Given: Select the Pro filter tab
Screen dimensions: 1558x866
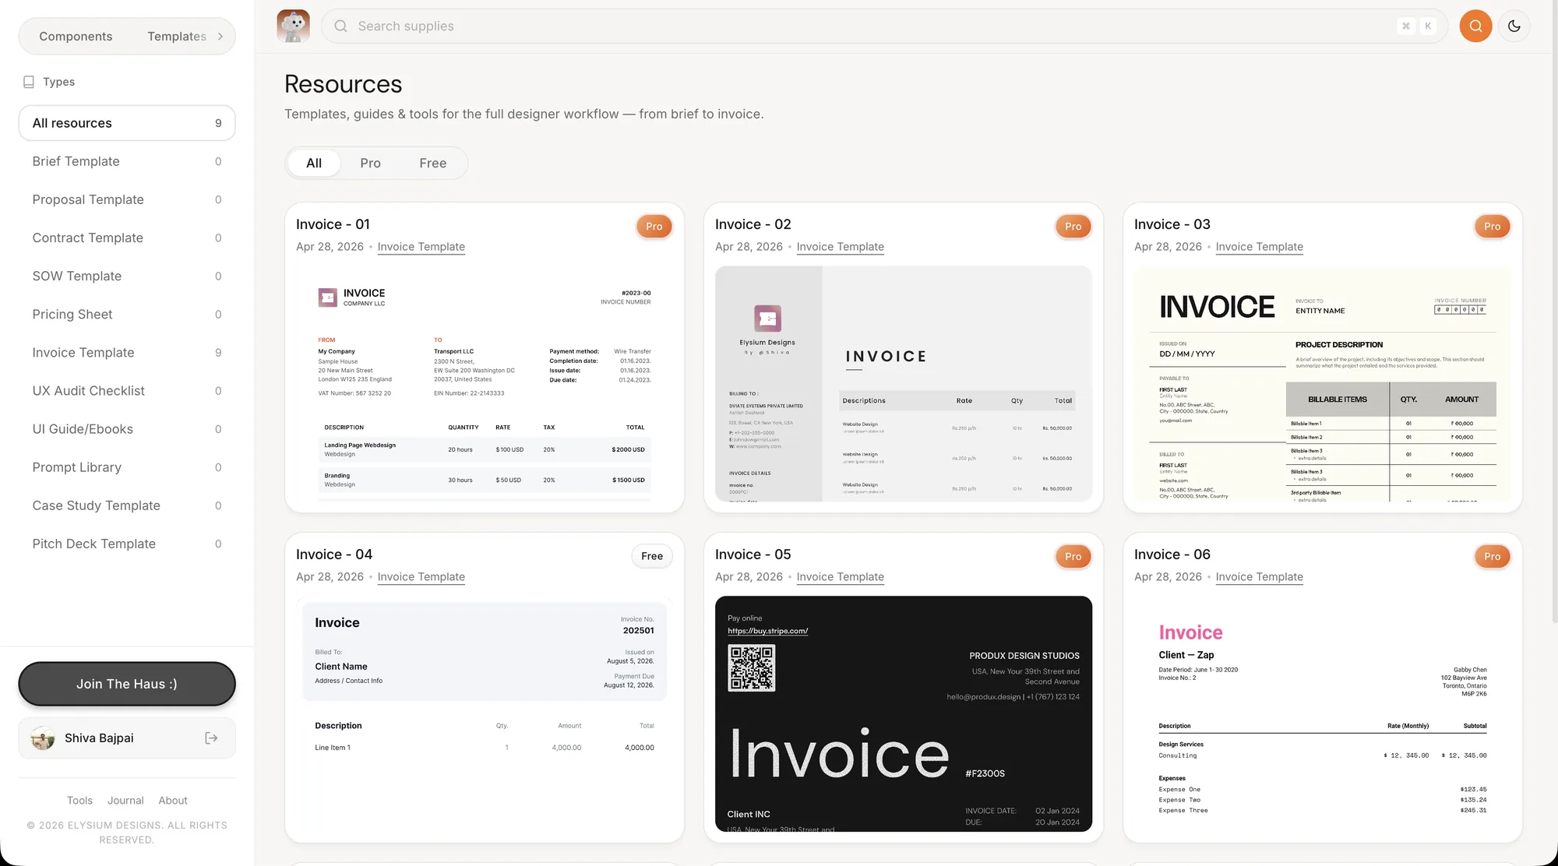Looking at the screenshot, I should coord(370,163).
